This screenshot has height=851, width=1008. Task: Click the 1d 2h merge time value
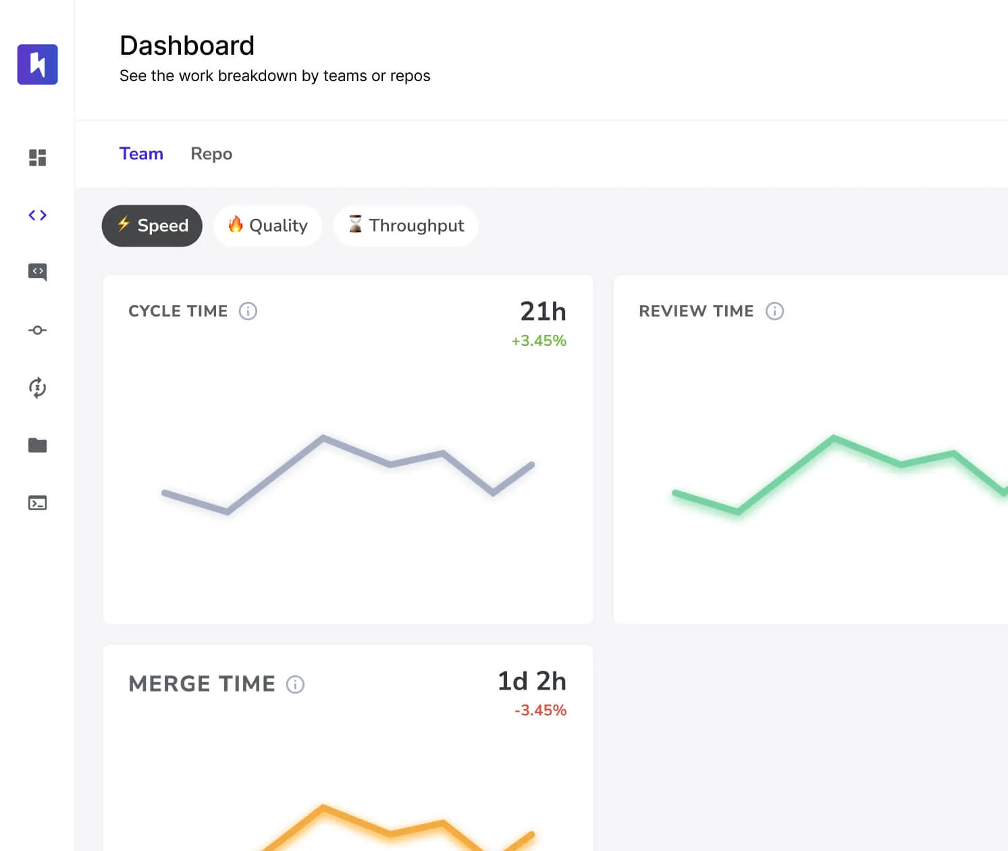(x=532, y=681)
